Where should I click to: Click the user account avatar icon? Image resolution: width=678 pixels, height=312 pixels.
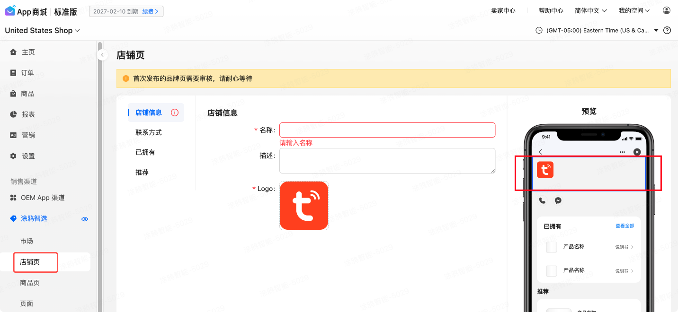667,10
